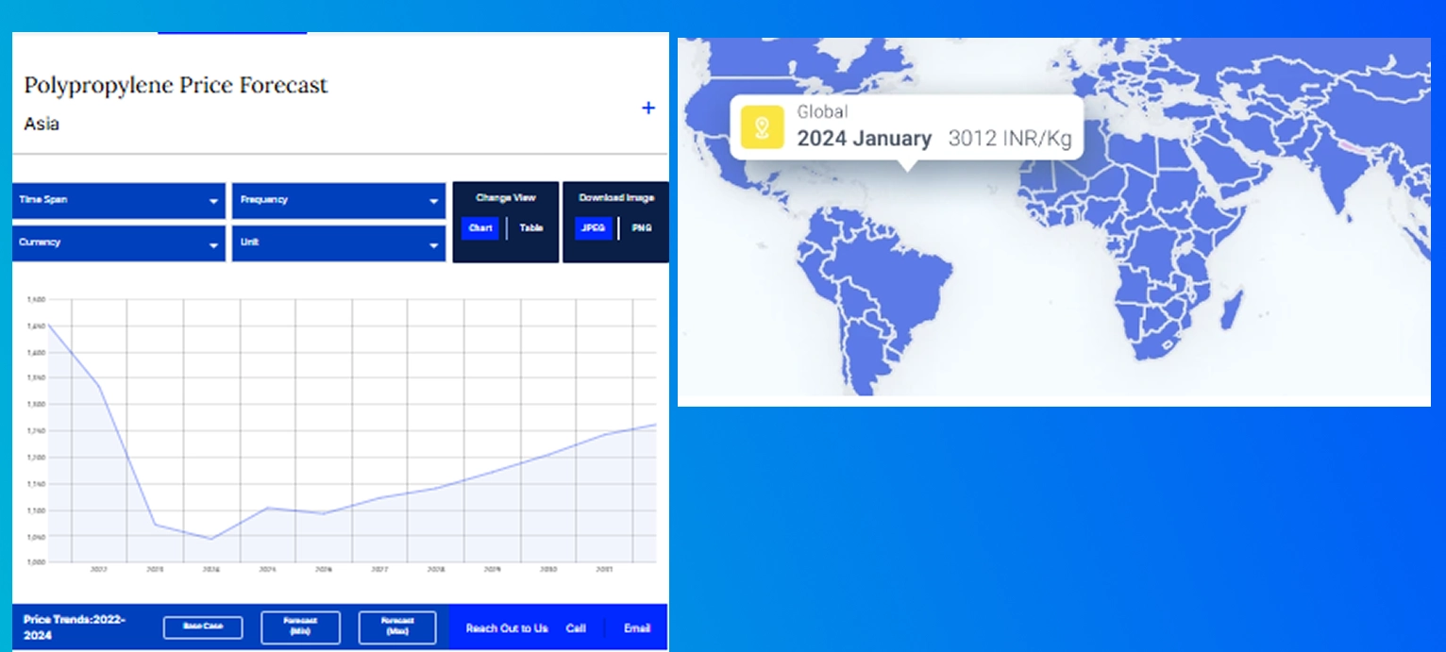This screenshot has width=1446, height=652.
Task: Switch to Chart view
Action: pyautogui.click(x=480, y=228)
